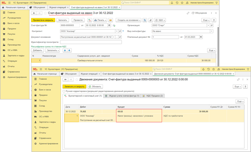Click the envelope send-by-email icon
The height and width of the screenshot is (152, 251).
[110, 20]
